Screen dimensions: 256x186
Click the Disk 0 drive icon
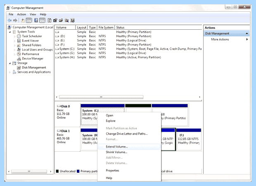(59, 106)
